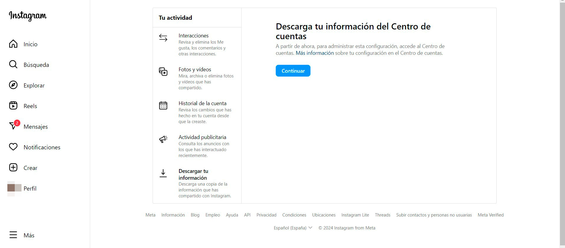Open the Condiciones footer link

coord(294,215)
